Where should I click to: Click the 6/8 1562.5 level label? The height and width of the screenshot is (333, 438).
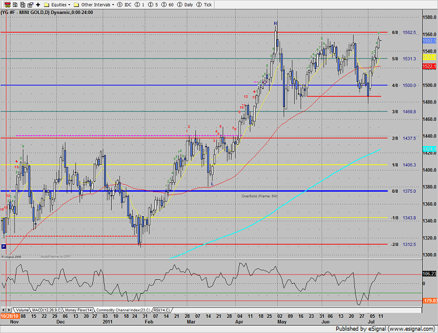403,33
